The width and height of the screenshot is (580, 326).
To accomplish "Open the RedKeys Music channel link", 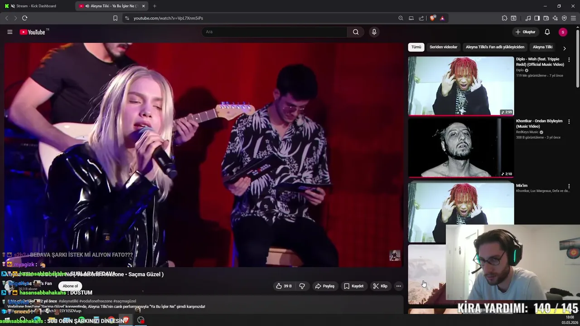I will pos(527,132).
